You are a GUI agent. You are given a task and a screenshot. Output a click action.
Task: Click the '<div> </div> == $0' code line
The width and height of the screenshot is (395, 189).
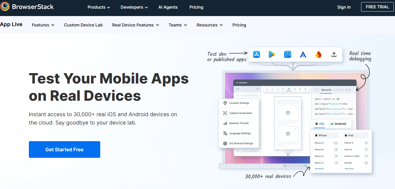[x=327, y=99]
